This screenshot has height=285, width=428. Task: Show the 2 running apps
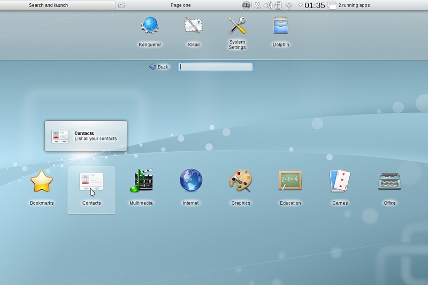pos(349,5)
